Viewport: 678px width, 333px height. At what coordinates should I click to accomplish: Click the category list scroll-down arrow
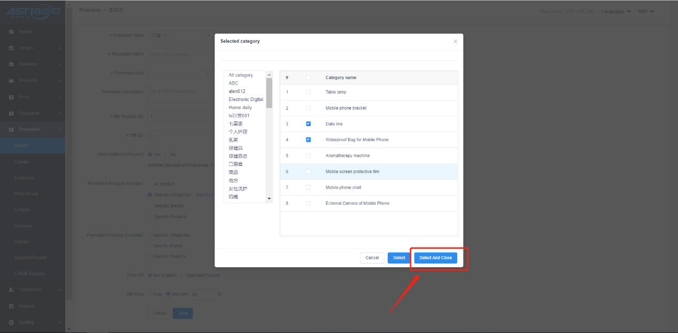point(269,199)
